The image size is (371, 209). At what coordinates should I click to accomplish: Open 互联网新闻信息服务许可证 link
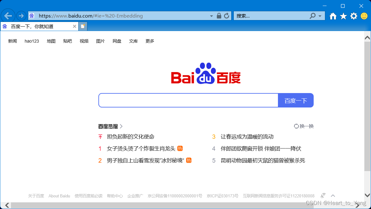point(279,196)
